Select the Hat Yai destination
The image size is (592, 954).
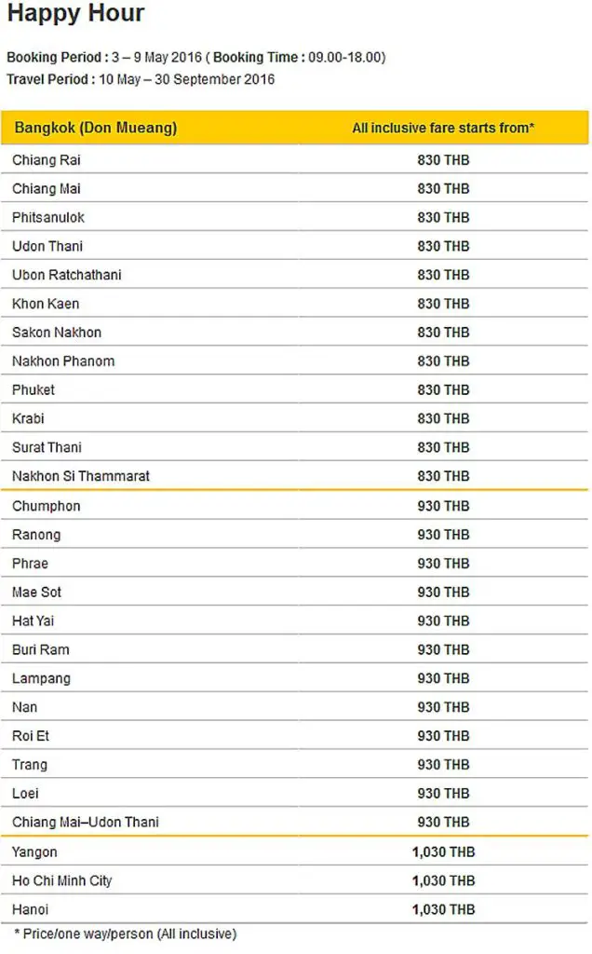pyautogui.click(x=33, y=620)
